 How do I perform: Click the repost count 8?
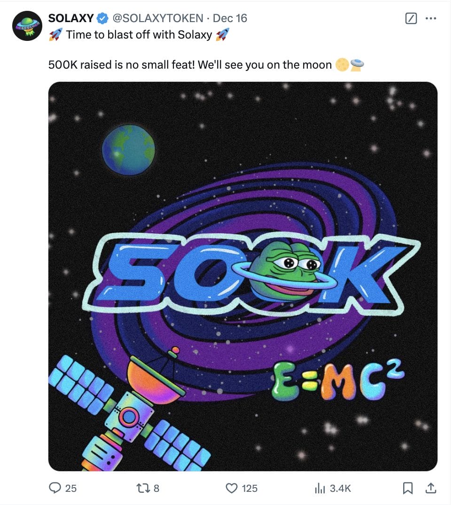tap(156, 489)
